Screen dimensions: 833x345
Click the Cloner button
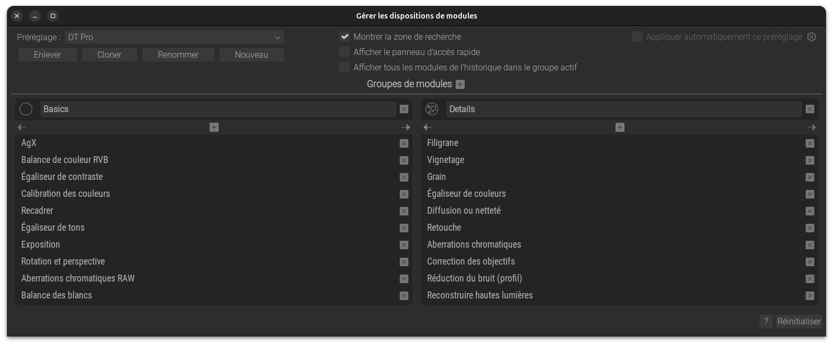[x=109, y=55]
